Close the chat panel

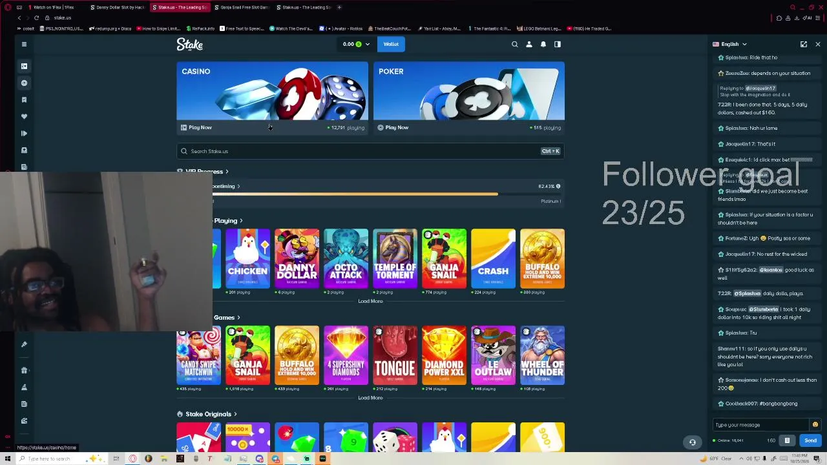tap(818, 44)
